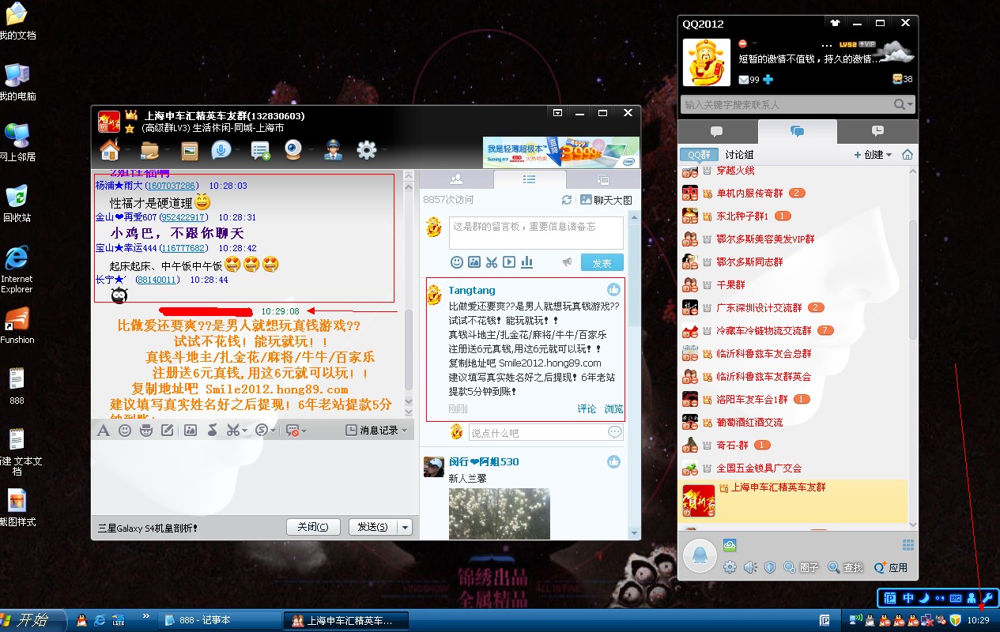Like the Tangtang post with thumbs-up
The width and height of the screenshot is (1000, 632).
pyautogui.click(x=613, y=290)
